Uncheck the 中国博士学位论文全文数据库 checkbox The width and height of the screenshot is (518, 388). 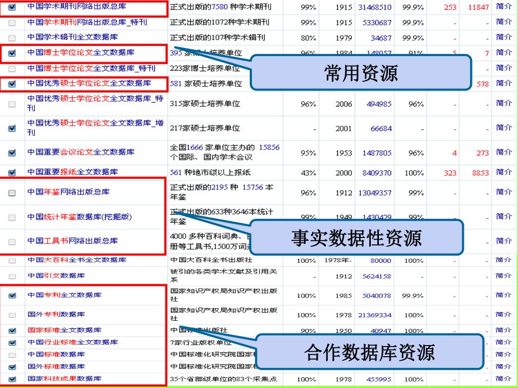12,53
